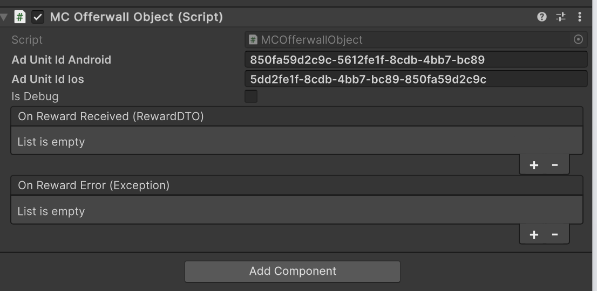597x291 pixels.
Task: Open script object picker circle icon
Action: (x=578, y=39)
